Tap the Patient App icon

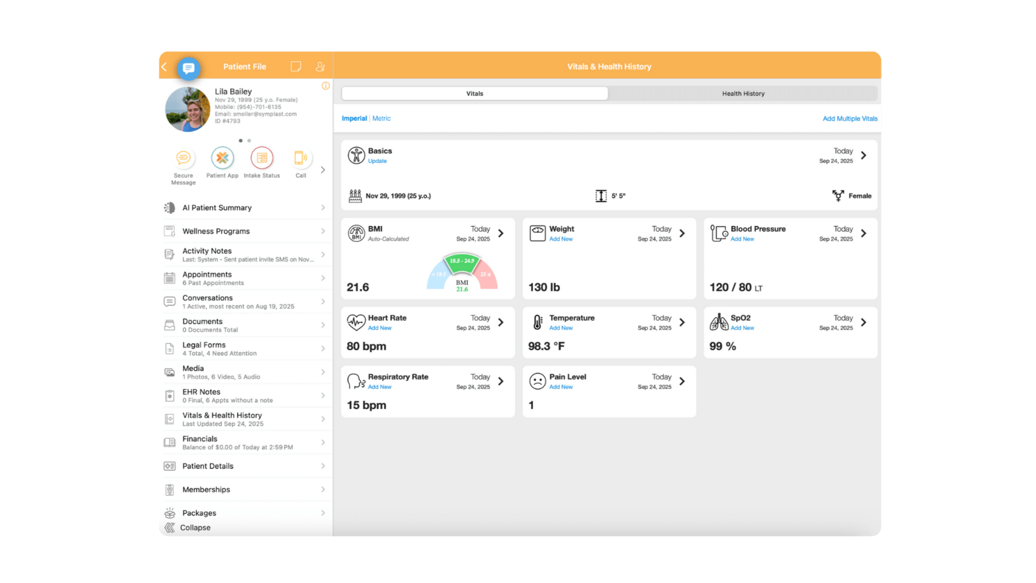pos(222,158)
